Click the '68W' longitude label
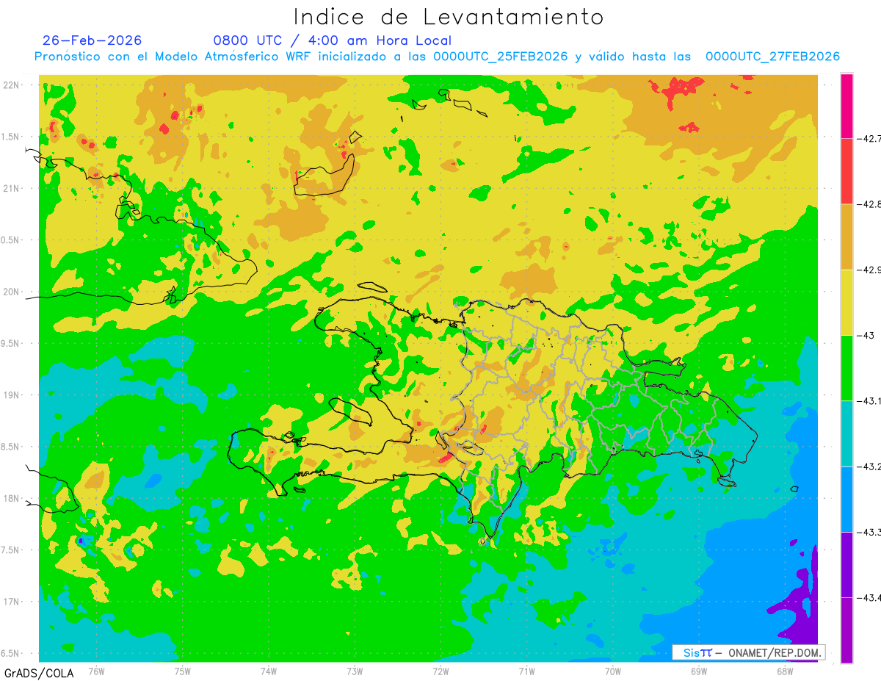The image size is (881, 681). [785, 671]
